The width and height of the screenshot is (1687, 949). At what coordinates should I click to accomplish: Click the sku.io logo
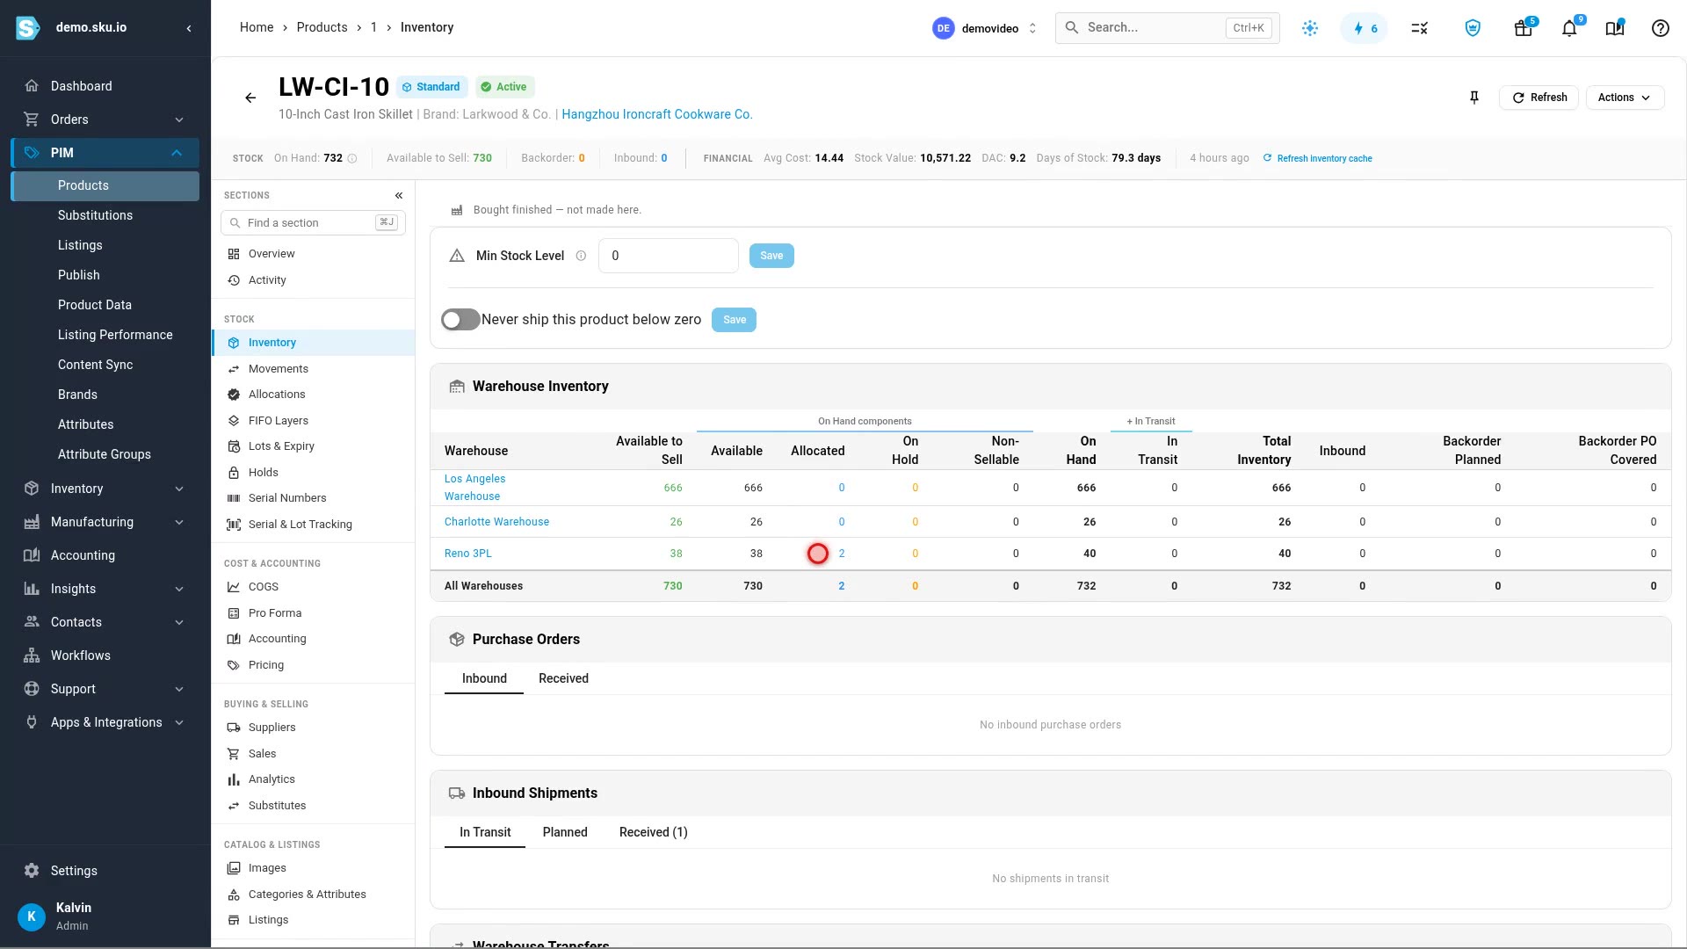tap(28, 28)
